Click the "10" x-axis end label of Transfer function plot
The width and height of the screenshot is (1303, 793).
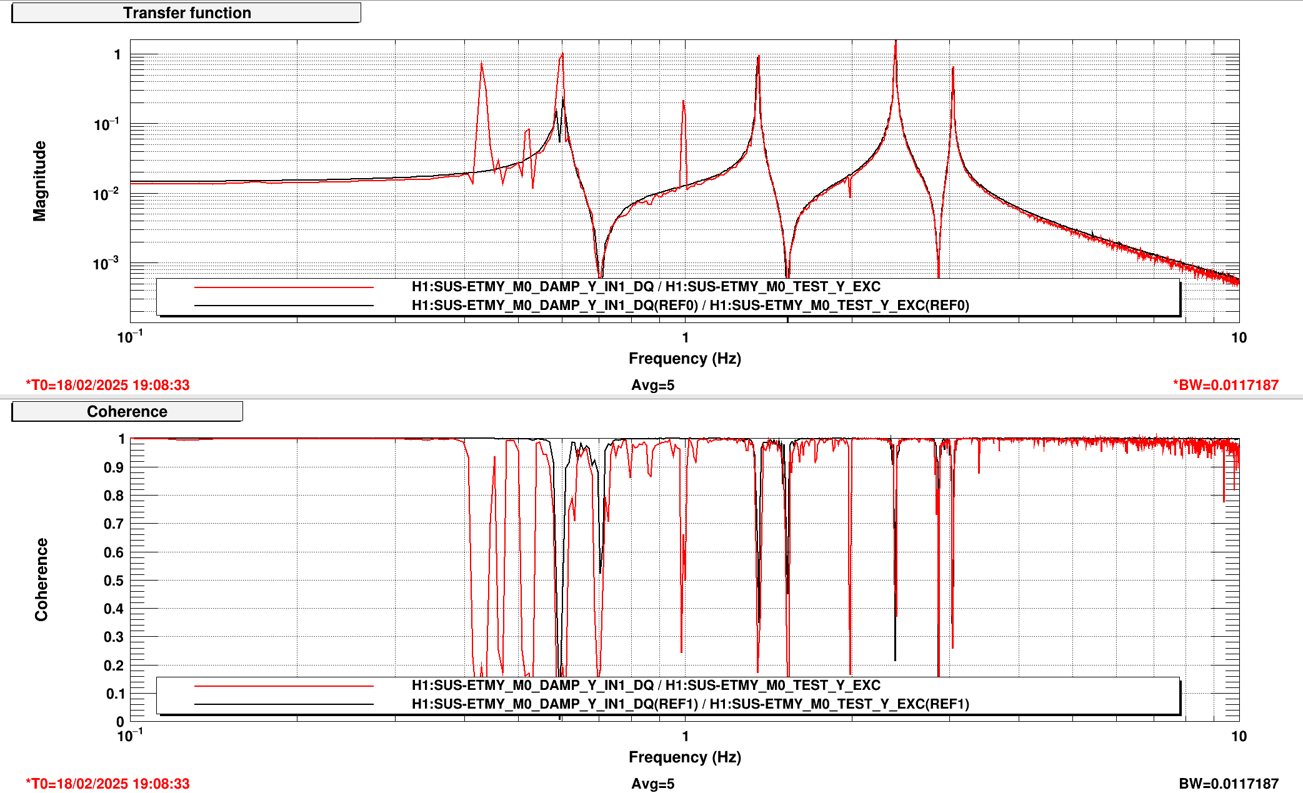[1239, 338]
